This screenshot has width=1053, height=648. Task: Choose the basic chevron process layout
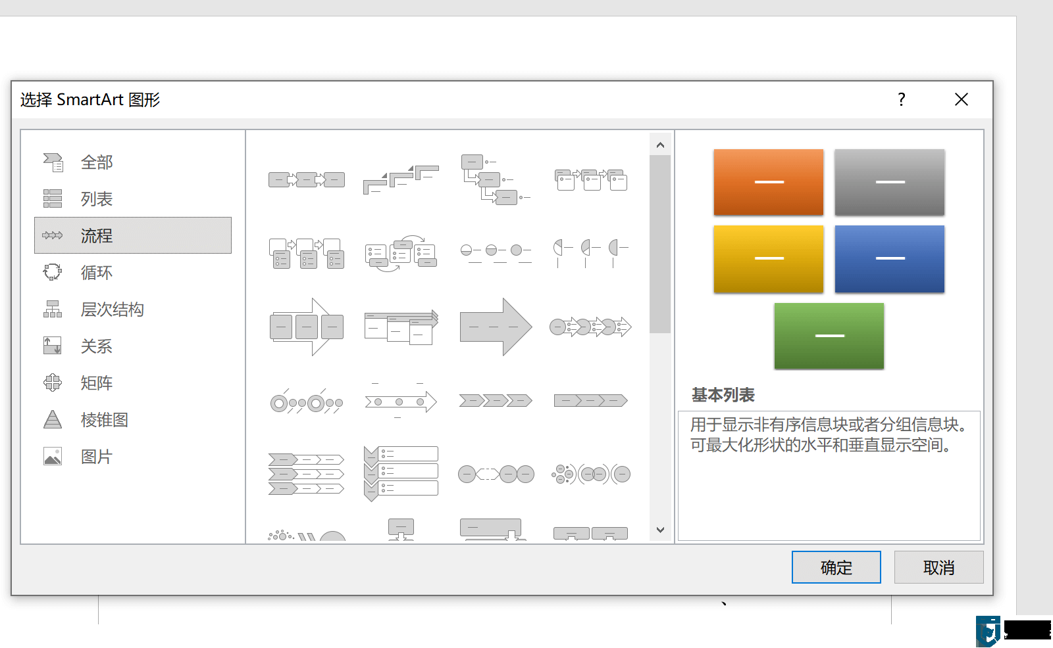496,400
